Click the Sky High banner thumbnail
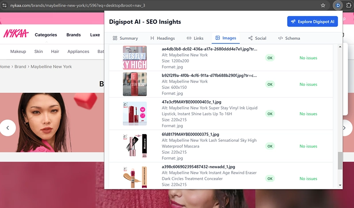354x208 pixels. (x=135, y=58)
